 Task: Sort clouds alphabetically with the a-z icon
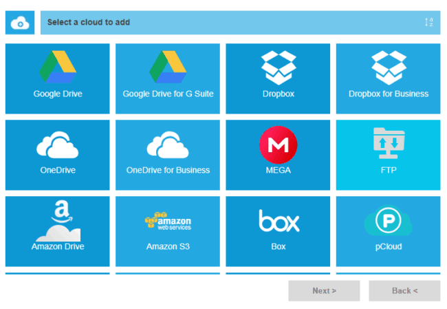tap(428, 22)
